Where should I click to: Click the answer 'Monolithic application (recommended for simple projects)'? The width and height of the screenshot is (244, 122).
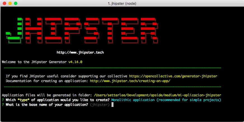(x=166, y=100)
